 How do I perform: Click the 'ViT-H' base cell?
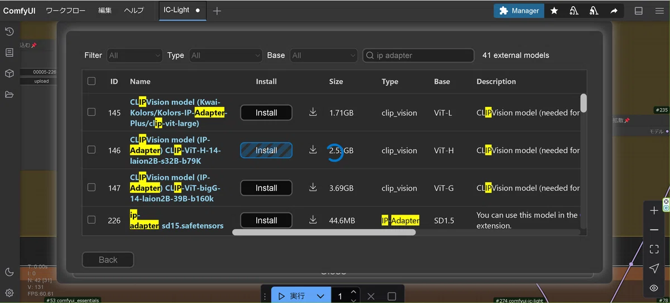click(443, 150)
